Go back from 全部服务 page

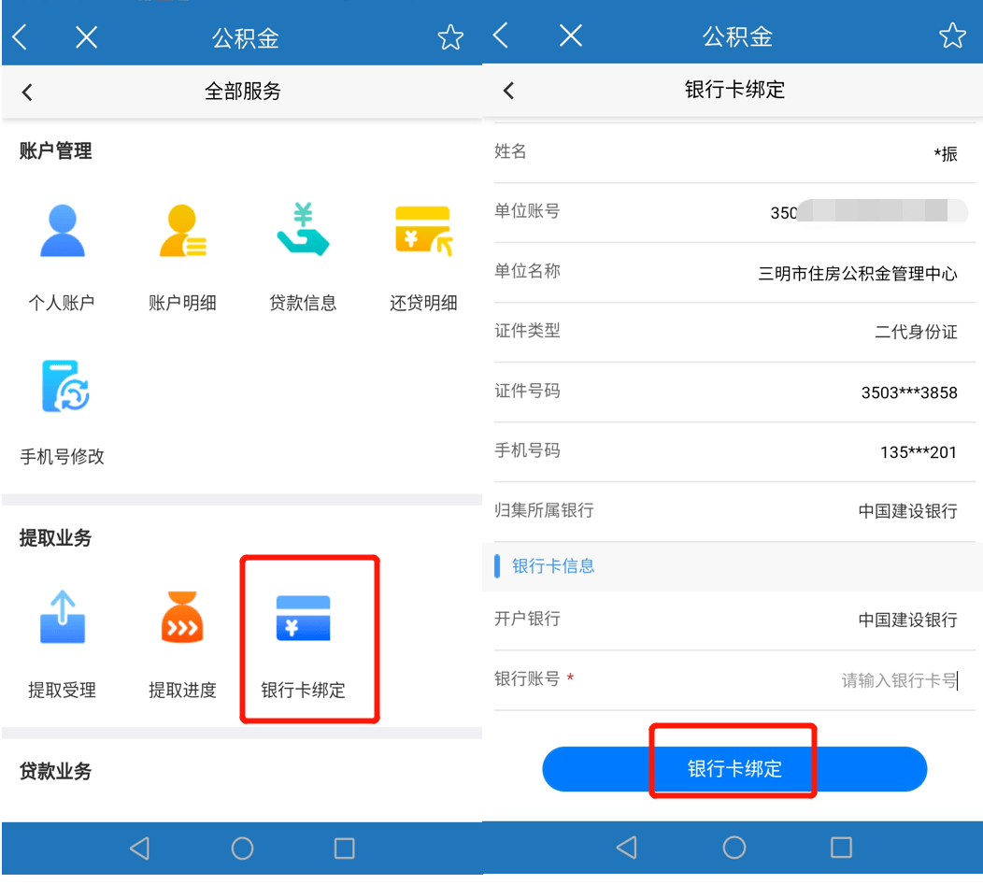tap(27, 93)
